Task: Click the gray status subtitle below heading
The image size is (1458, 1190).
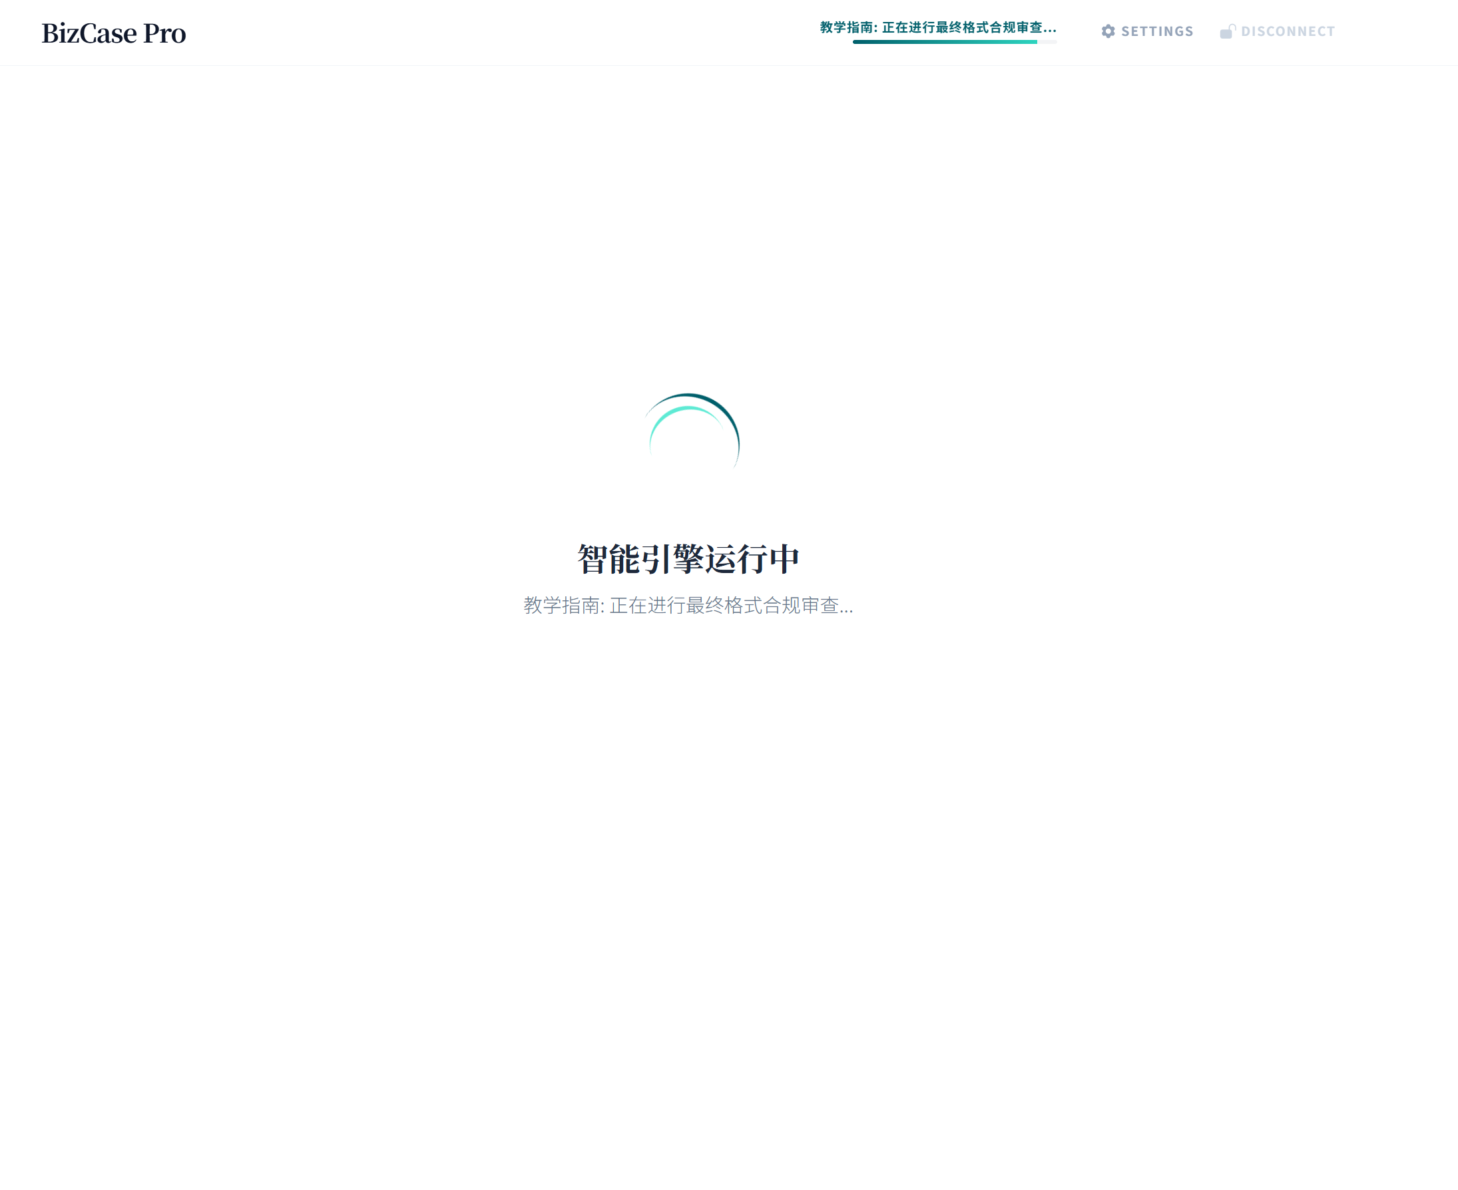Action: tap(688, 605)
